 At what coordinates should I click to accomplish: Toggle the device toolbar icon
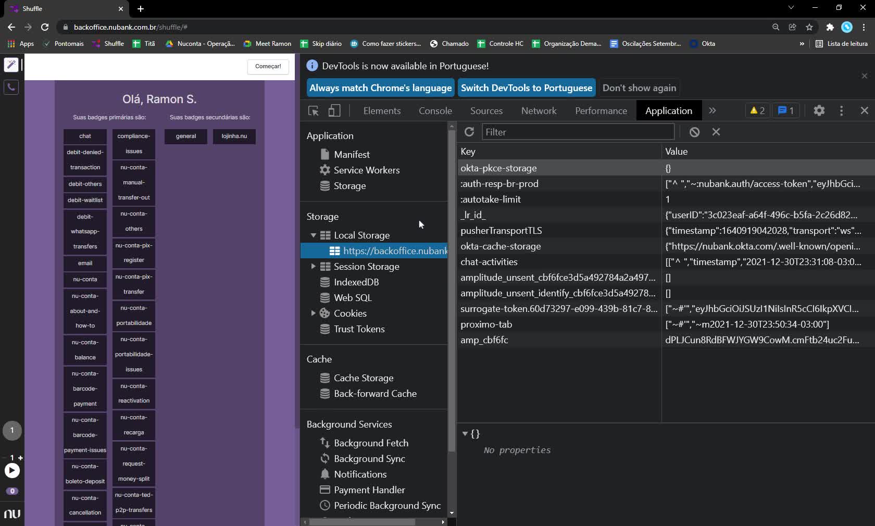click(x=334, y=111)
